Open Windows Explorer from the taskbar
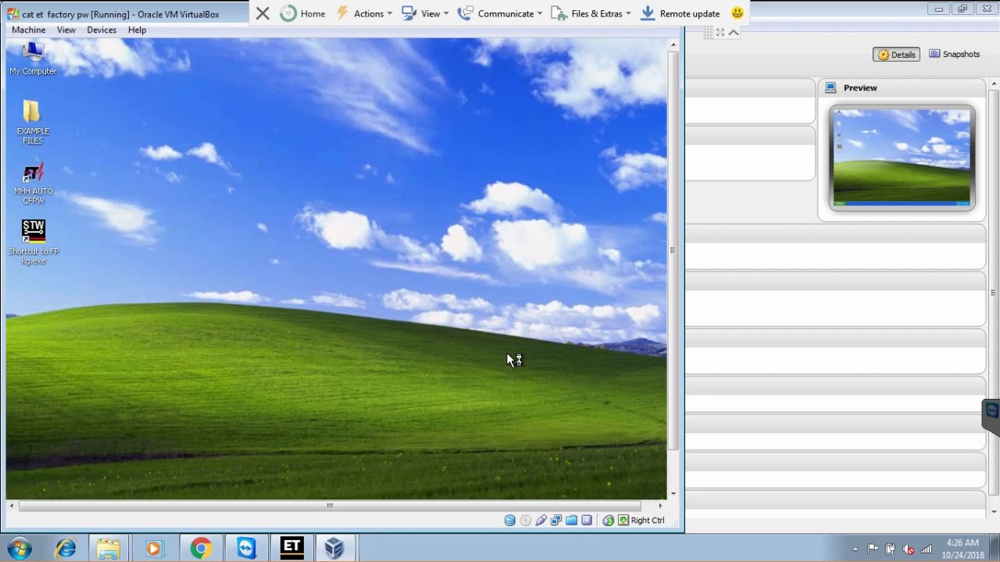The width and height of the screenshot is (1000, 562). [109, 548]
